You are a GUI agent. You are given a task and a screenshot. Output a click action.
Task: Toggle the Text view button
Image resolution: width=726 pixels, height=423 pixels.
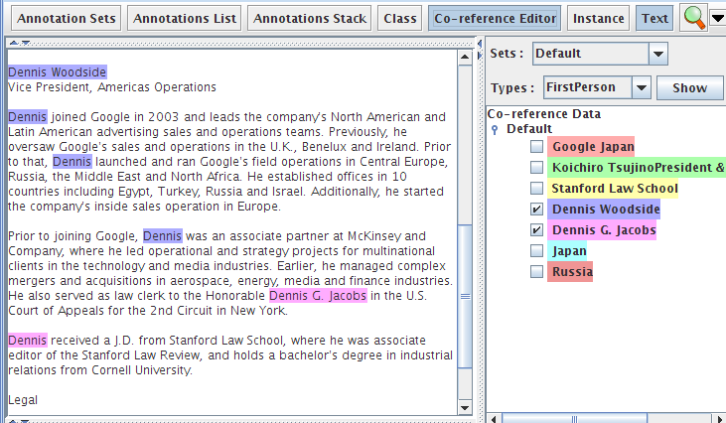click(x=654, y=18)
